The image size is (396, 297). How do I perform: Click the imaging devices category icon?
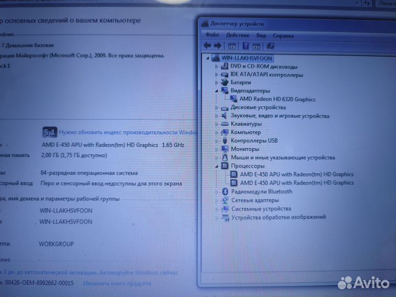click(x=226, y=217)
